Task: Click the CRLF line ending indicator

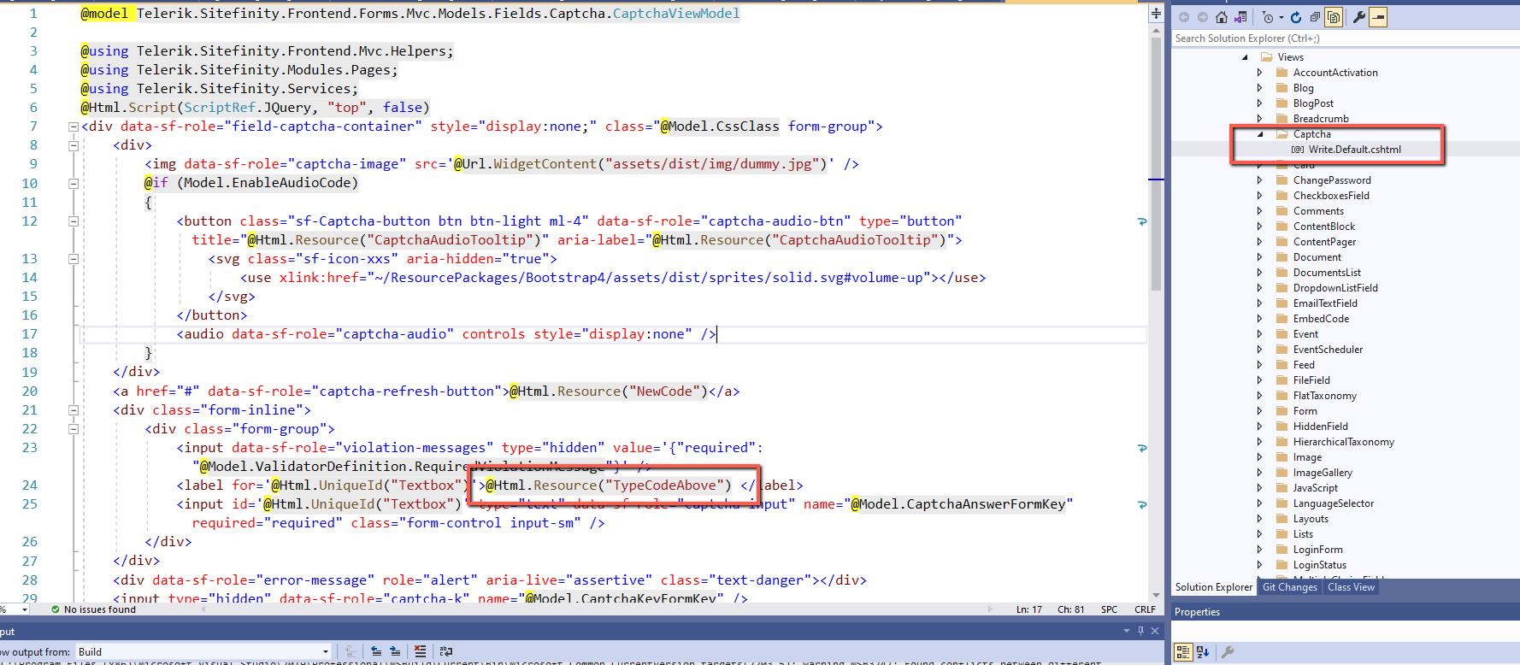Action: (1145, 609)
